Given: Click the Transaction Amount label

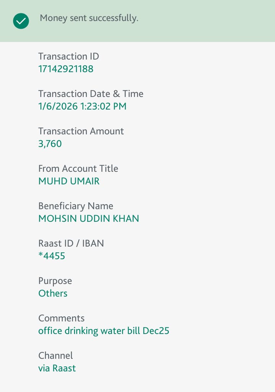Looking at the screenshot, I should click(x=81, y=131).
